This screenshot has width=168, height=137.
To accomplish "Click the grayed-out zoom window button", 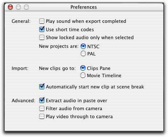I will pos(26,7).
